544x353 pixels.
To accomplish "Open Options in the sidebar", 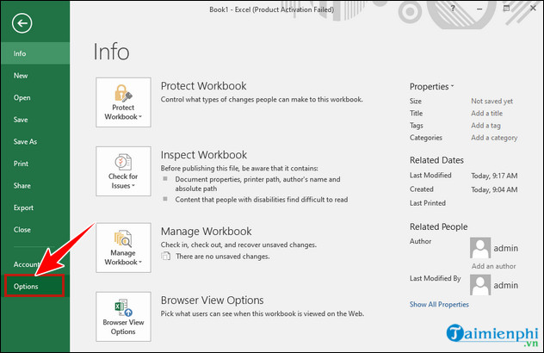I will (x=34, y=286).
